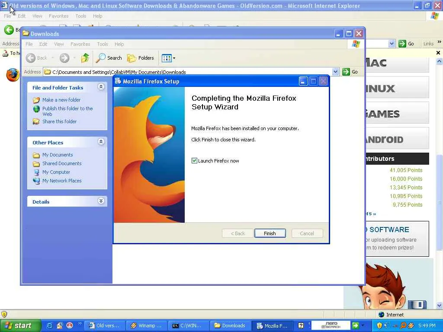Switch to Winamp taskbar button
The height and width of the screenshot is (332, 443).
tap(147, 326)
